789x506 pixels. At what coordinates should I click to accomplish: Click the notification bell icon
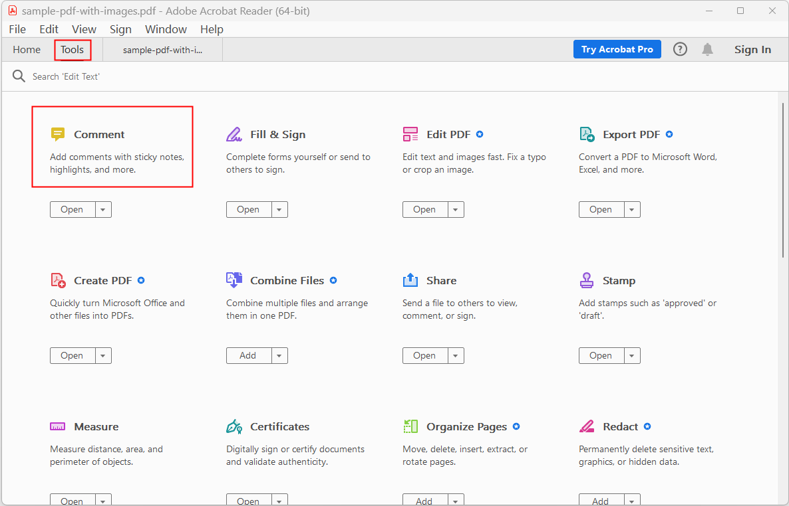point(707,48)
